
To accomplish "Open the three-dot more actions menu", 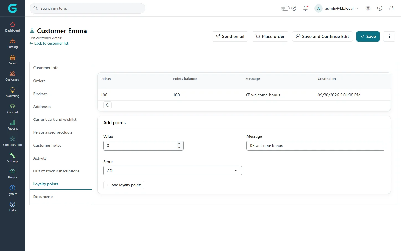I will (x=389, y=36).
